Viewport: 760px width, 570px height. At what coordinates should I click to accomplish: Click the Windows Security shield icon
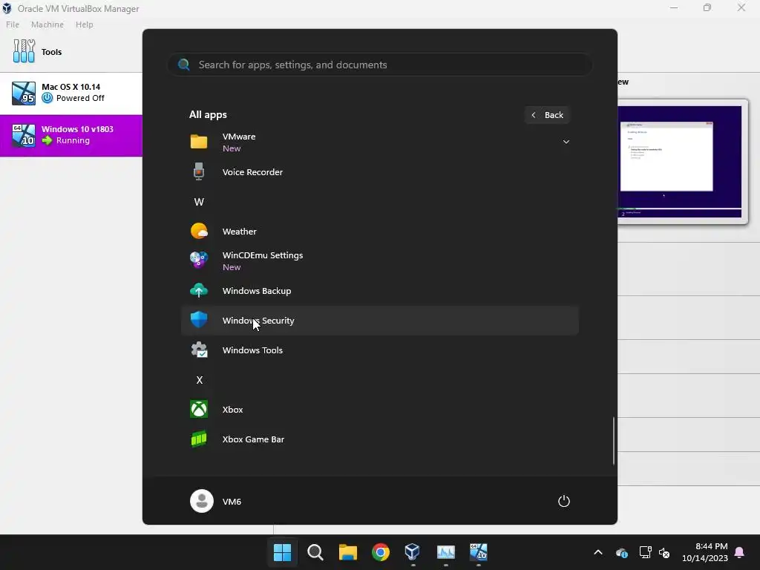tap(199, 320)
